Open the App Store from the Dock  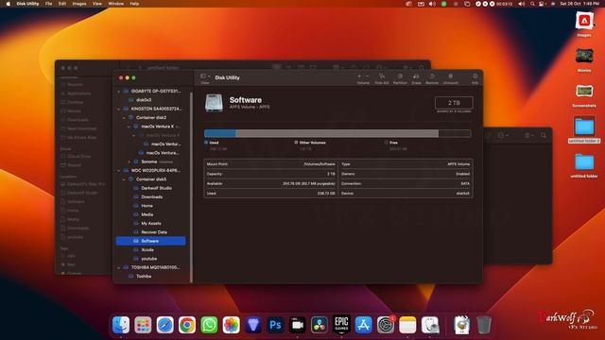pos(363,325)
